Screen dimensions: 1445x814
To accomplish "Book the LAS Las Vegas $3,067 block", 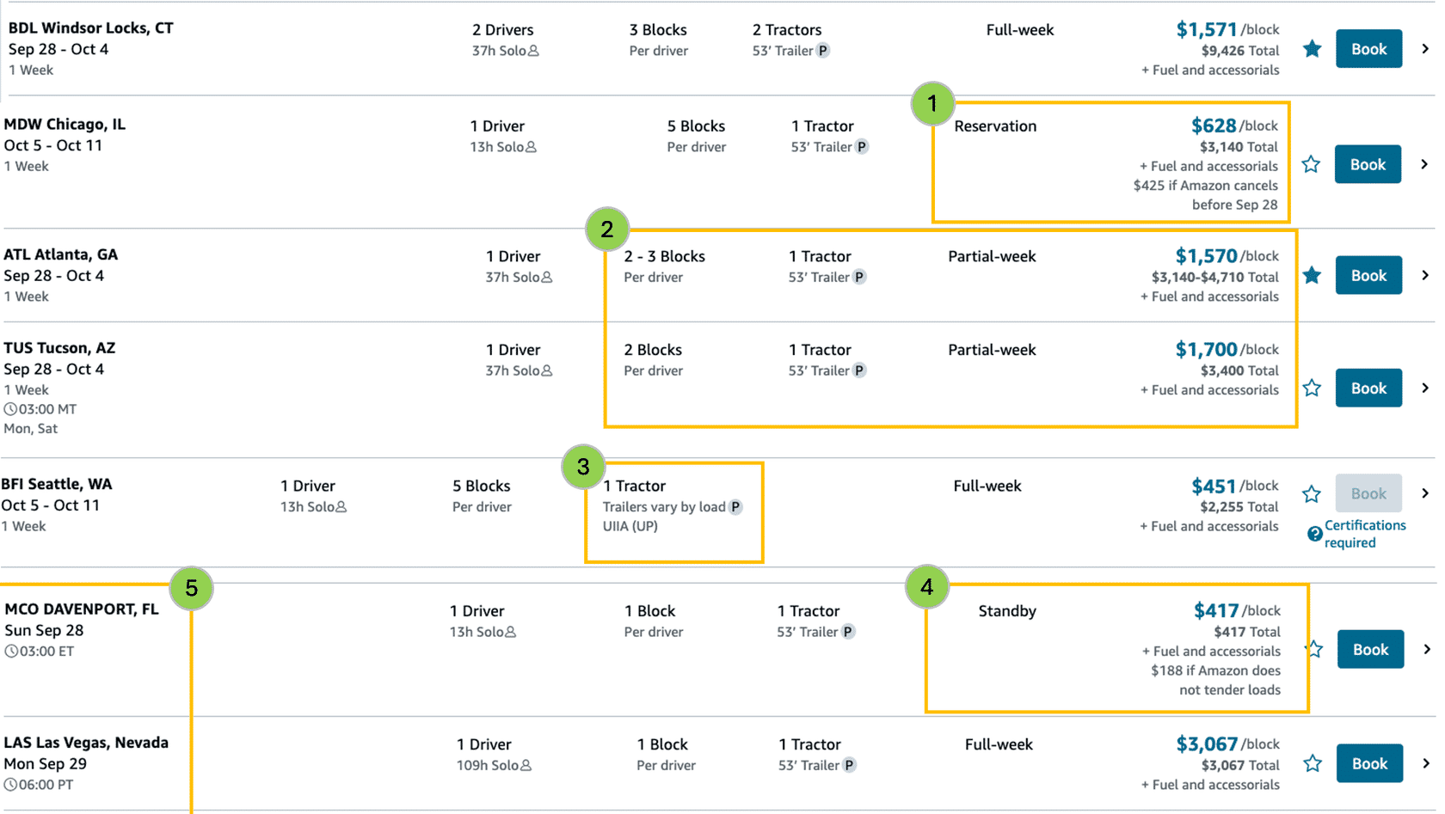I will 1369,763.
